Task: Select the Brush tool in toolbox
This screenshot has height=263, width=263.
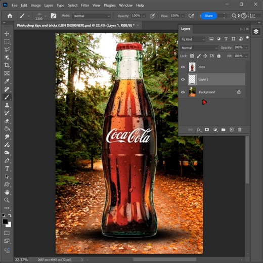Action: (x=7, y=97)
